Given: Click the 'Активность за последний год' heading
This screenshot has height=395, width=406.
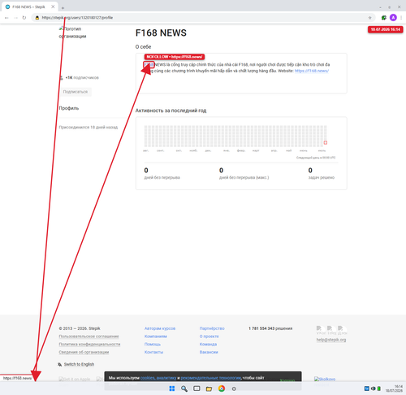Looking at the screenshot, I should [171, 111].
